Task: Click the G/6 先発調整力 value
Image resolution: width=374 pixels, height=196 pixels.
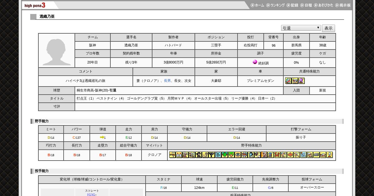Action: click(271, 188)
